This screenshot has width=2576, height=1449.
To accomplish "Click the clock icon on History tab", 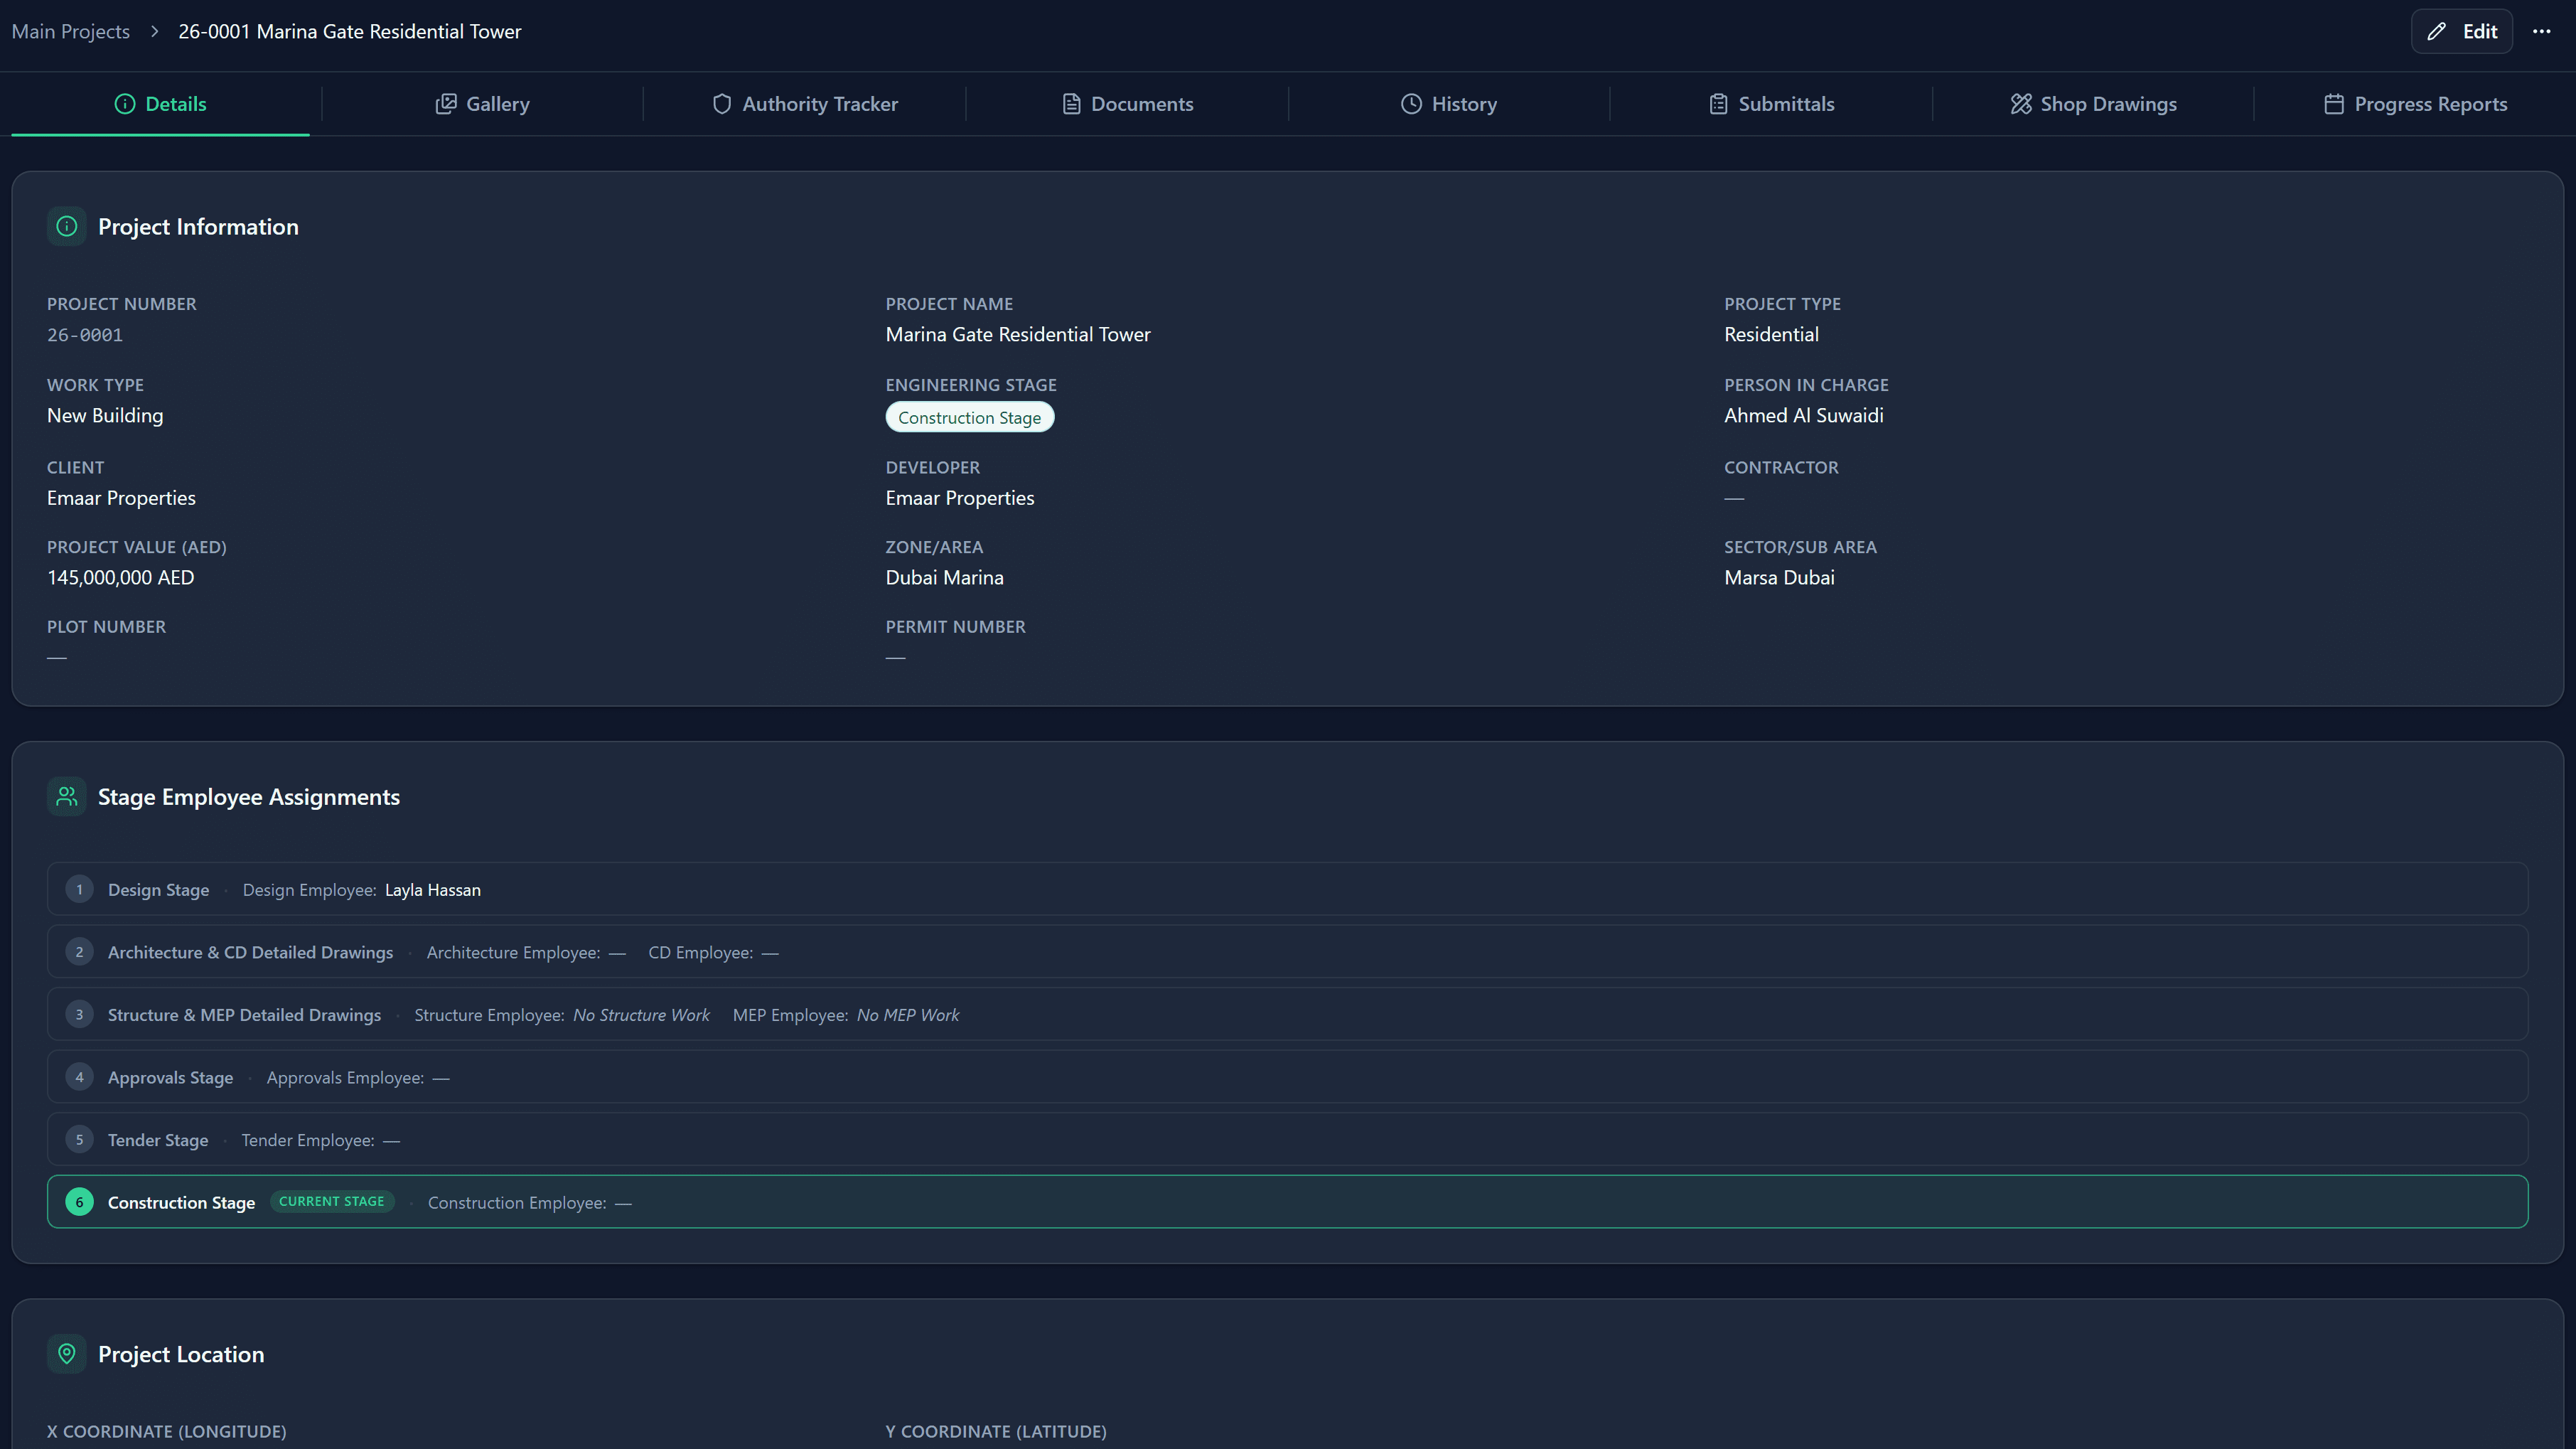I will click(1411, 104).
